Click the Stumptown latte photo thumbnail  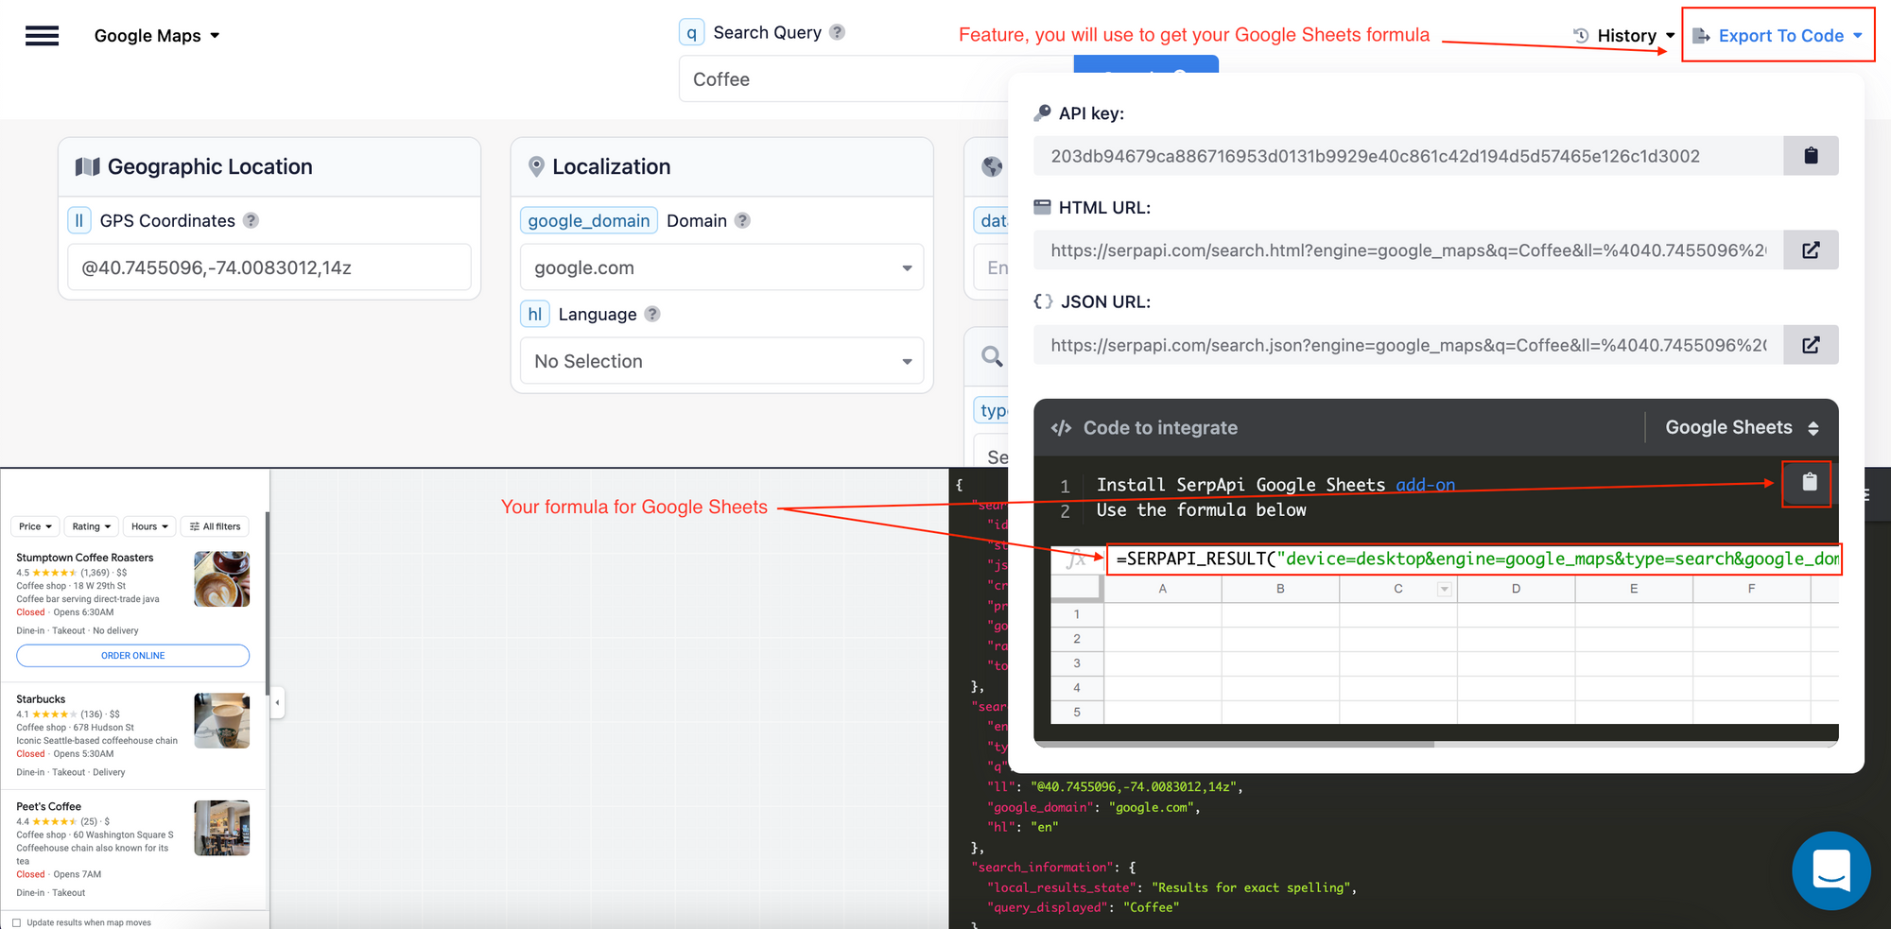(x=222, y=578)
